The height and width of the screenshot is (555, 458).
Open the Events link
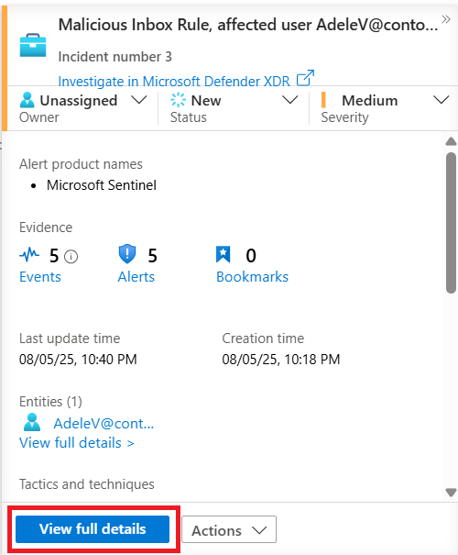tap(40, 277)
